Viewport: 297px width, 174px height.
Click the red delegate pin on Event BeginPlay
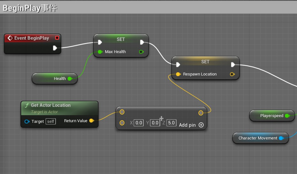[x=57, y=38]
